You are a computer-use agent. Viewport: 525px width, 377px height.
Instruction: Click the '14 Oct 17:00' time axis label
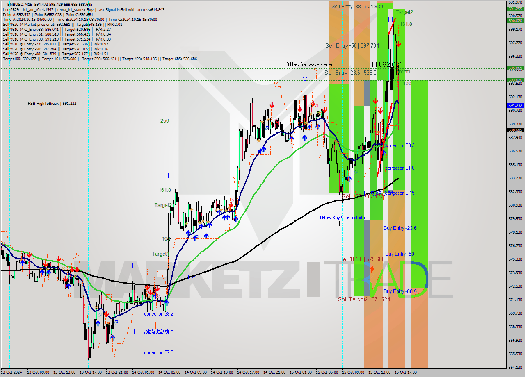tap(248, 372)
